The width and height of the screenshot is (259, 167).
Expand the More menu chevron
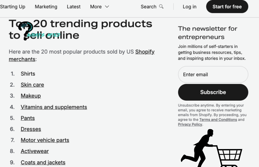tap(107, 7)
